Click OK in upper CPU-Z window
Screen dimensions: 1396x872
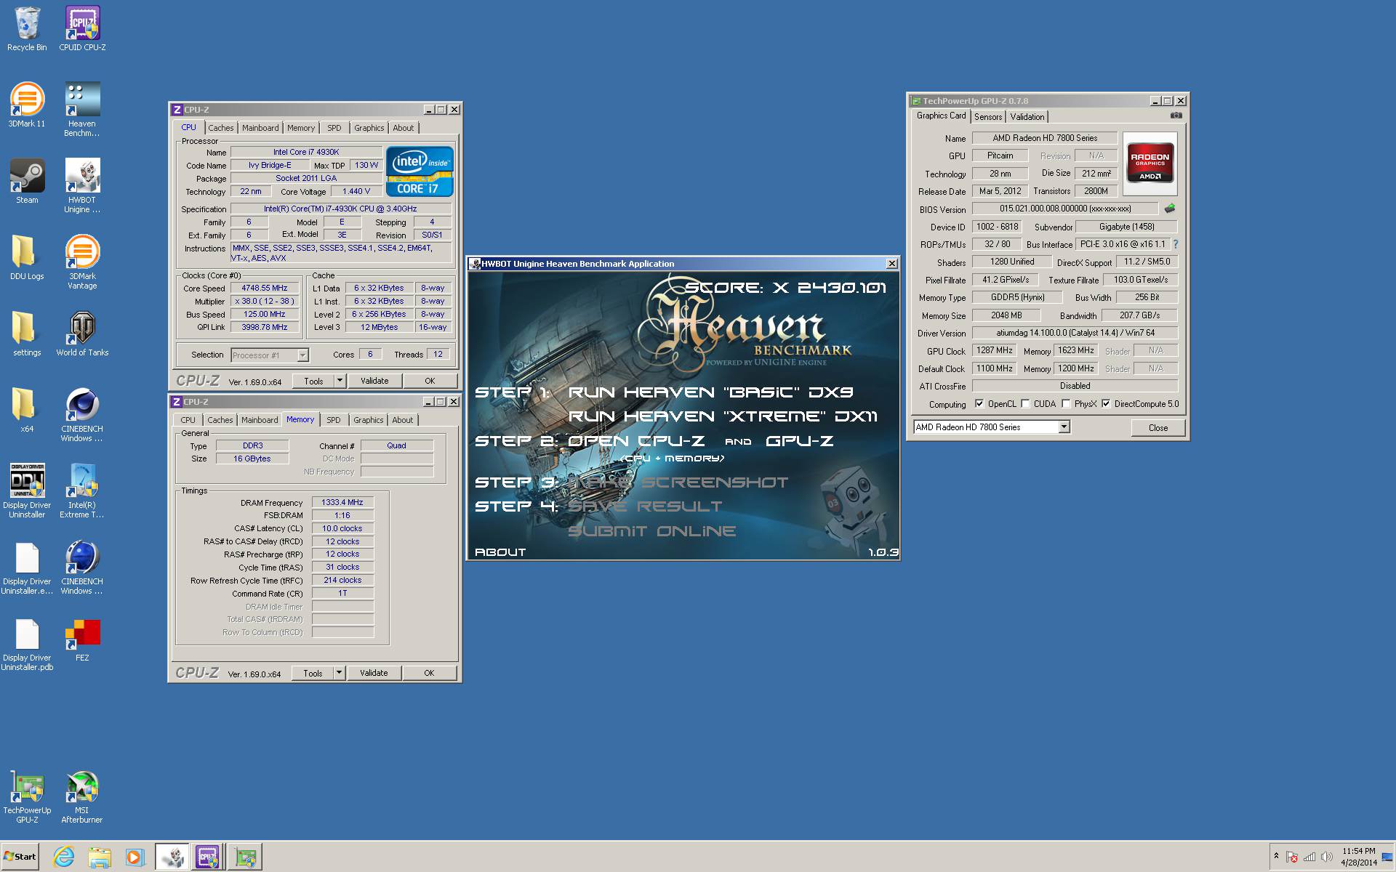click(x=430, y=381)
